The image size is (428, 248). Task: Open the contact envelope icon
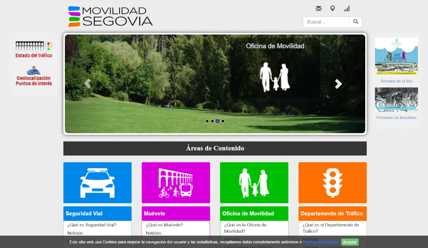(318, 8)
